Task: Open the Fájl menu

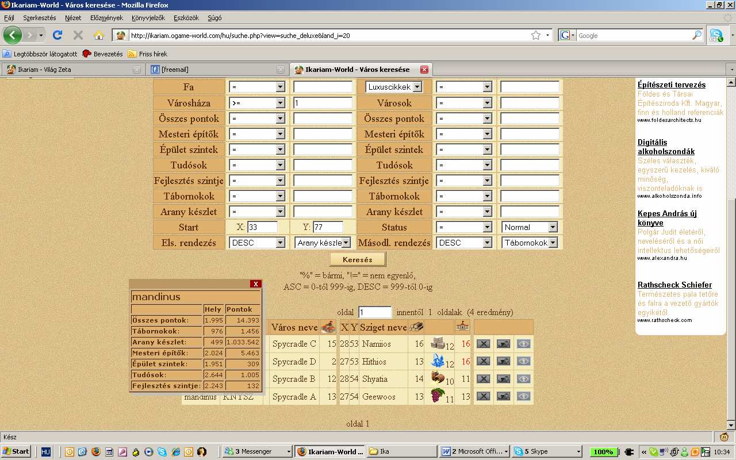Action: tap(9, 18)
